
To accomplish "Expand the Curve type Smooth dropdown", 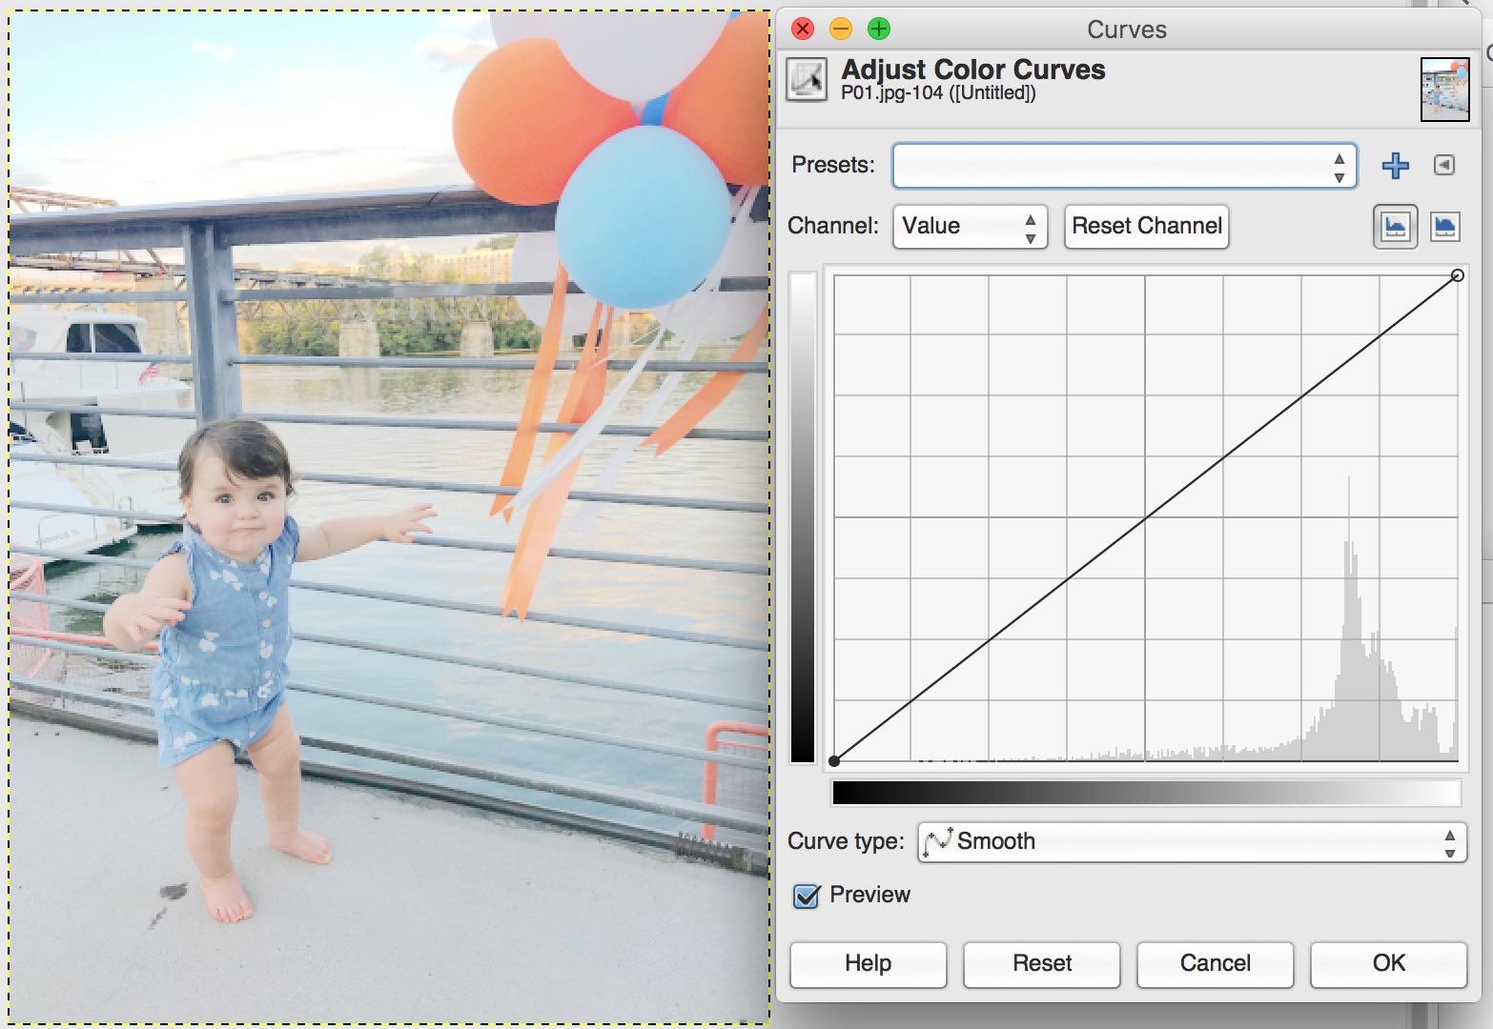I will (1191, 842).
